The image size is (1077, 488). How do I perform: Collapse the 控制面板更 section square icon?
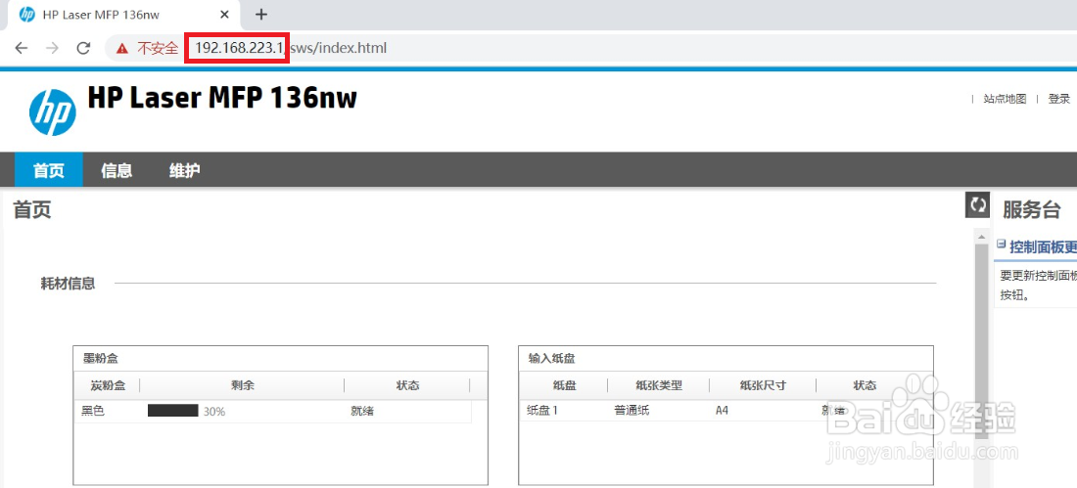click(x=1001, y=244)
